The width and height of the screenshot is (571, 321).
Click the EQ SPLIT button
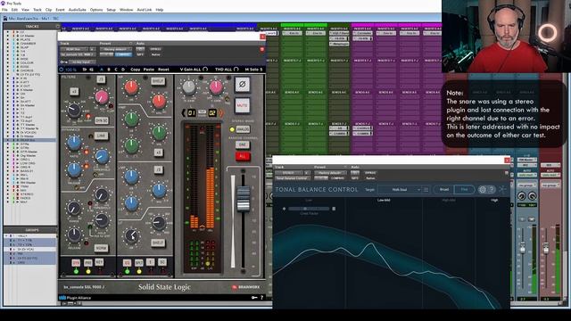(x=139, y=263)
